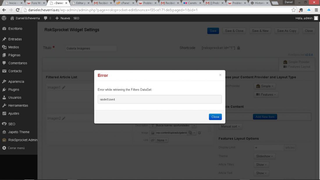
Task: Click the image picker icon beside the Image path
Action: pos(190,133)
